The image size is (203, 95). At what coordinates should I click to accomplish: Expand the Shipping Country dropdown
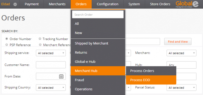(x=51, y=88)
